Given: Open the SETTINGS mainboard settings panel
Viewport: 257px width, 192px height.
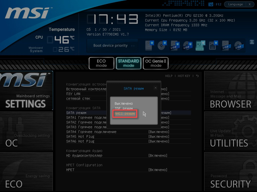Looking at the screenshot, I should click(x=26, y=91).
